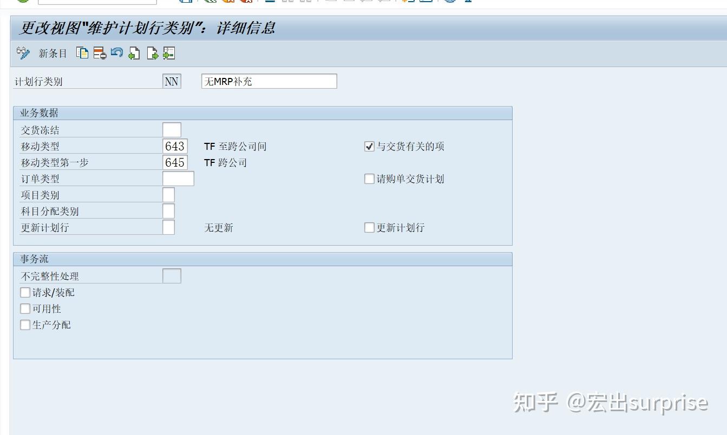Click the green Continue checkmark icon

click(x=22, y=2)
